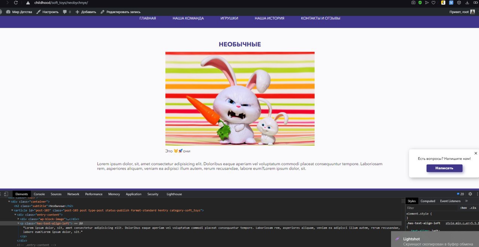Viewport: 479px width, 247px height.
Task: Collapse the article post-103 node
Action: (x=12, y=210)
